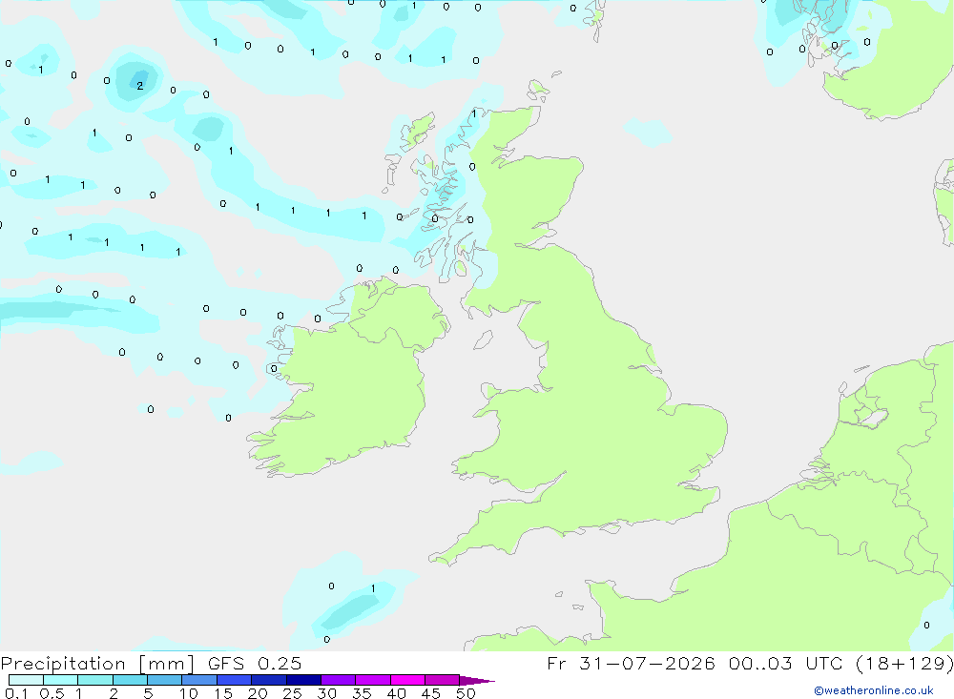The width and height of the screenshot is (954, 699).
Task: Select the 2–5 mm legend color box
Action: (x=130, y=680)
